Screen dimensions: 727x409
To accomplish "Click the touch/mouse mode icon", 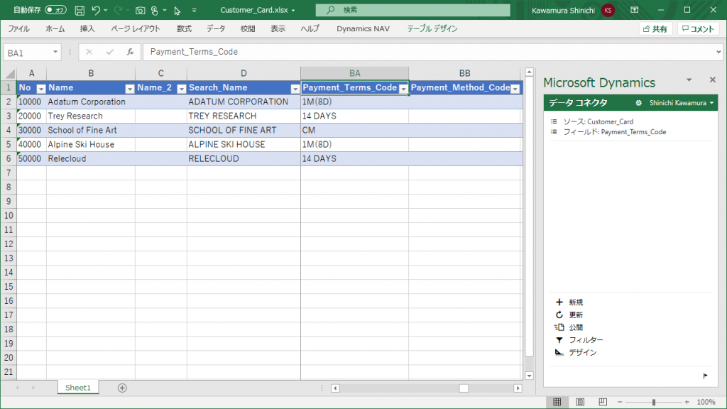I will 155,10.
